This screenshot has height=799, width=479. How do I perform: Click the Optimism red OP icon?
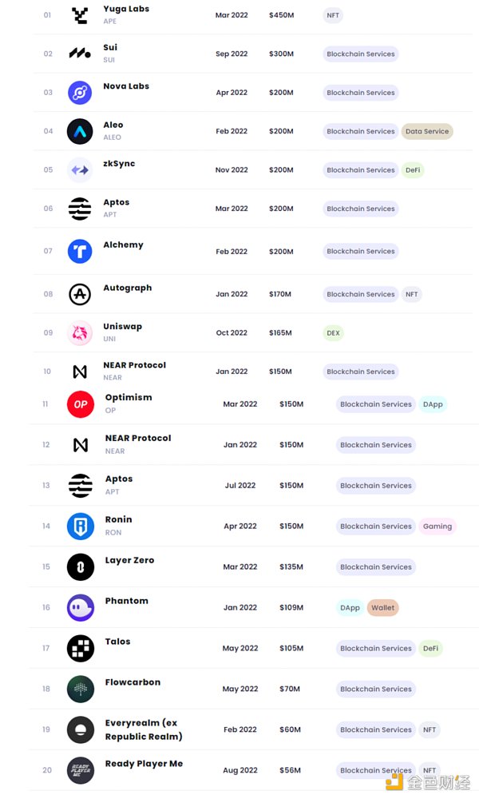pos(81,404)
